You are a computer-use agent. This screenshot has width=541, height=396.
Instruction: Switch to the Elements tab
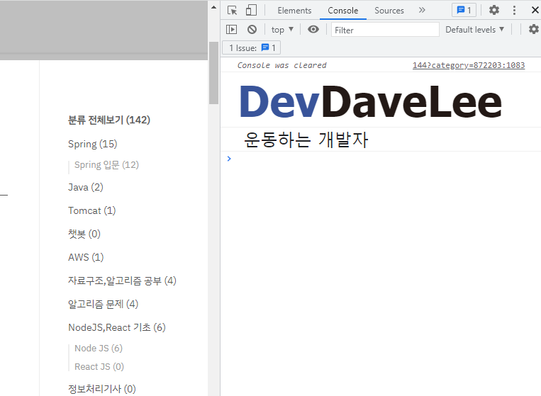[294, 11]
